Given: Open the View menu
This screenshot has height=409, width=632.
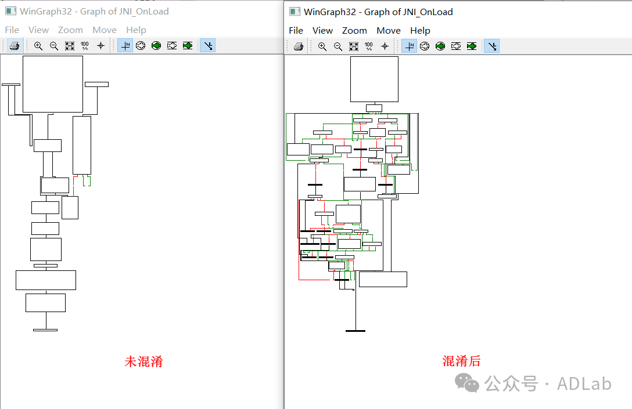Looking at the screenshot, I should tap(322, 30).
